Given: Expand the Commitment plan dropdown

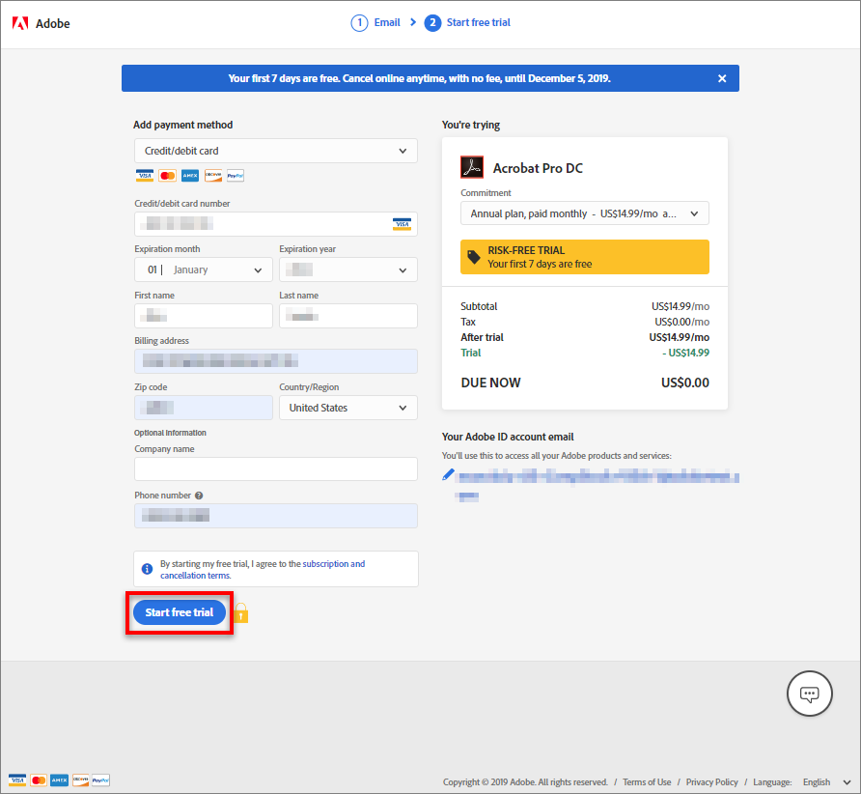Looking at the screenshot, I should coord(585,213).
